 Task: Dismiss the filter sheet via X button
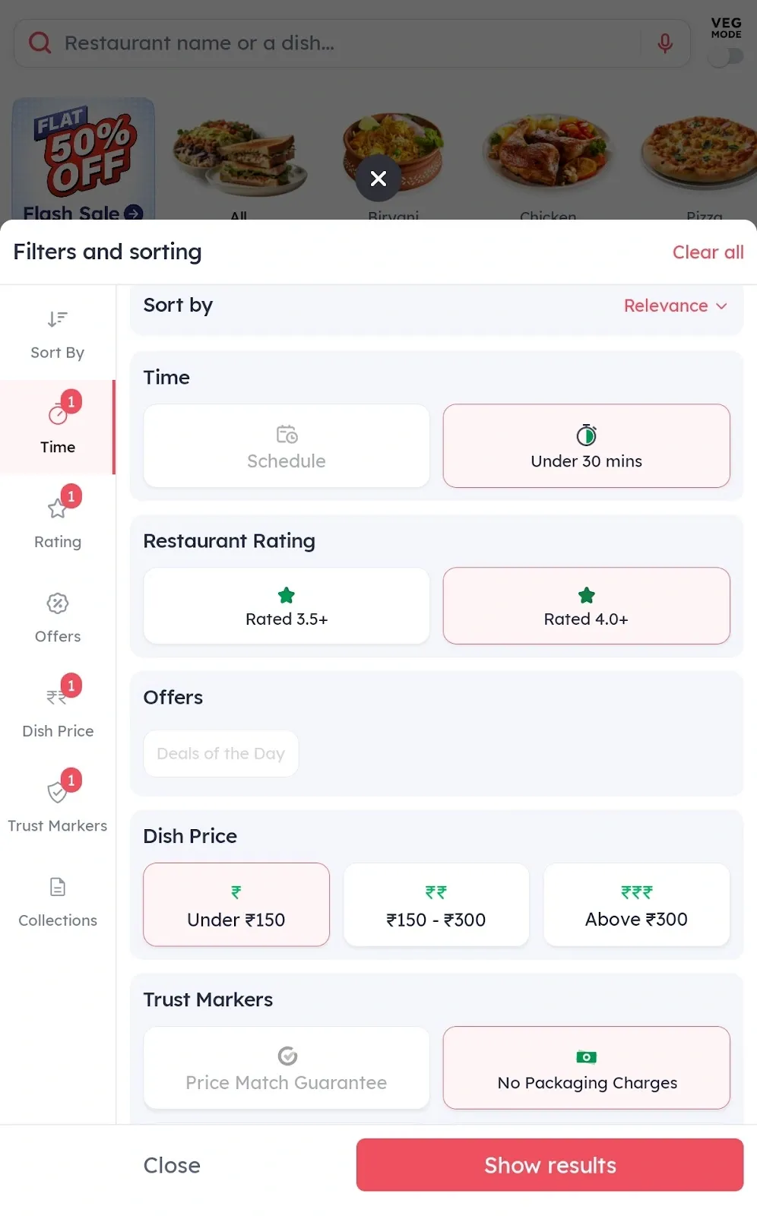pos(378,179)
